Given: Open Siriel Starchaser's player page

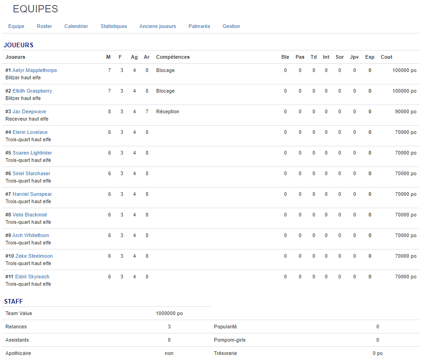Looking at the screenshot, I should pyautogui.click(x=31, y=174).
